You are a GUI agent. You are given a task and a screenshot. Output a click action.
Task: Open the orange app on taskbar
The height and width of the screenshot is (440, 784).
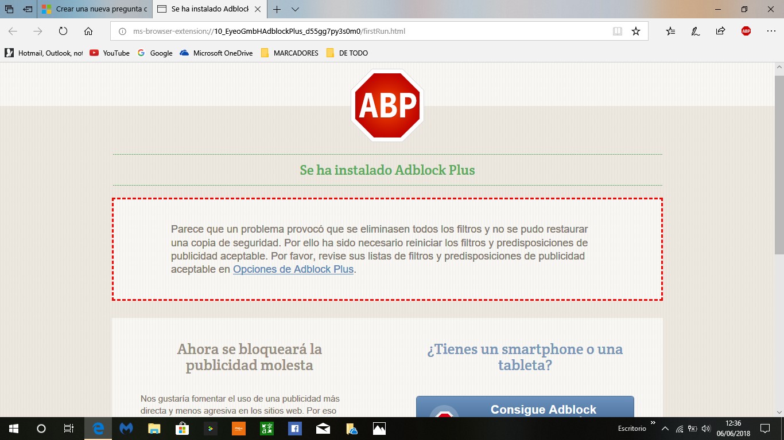pyautogui.click(x=239, y=429)
